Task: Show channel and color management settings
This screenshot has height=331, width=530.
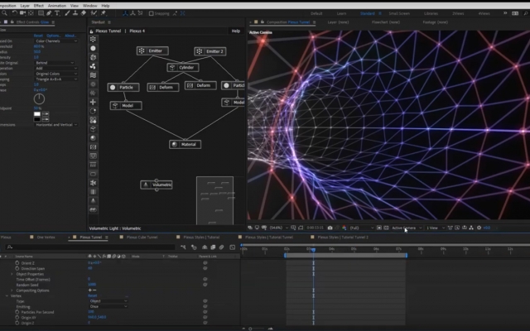Action: click(344, 228)
